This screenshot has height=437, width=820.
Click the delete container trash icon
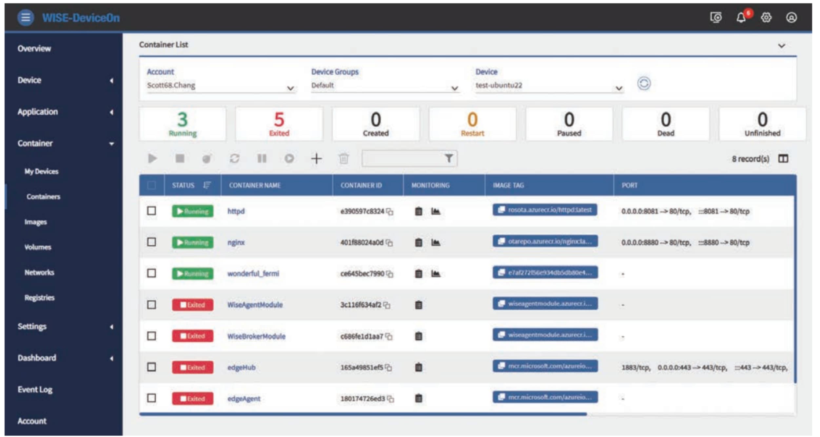[343, 159]
